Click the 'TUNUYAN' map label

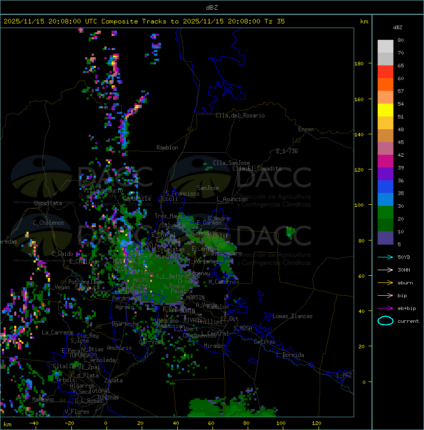coord(108,398)
